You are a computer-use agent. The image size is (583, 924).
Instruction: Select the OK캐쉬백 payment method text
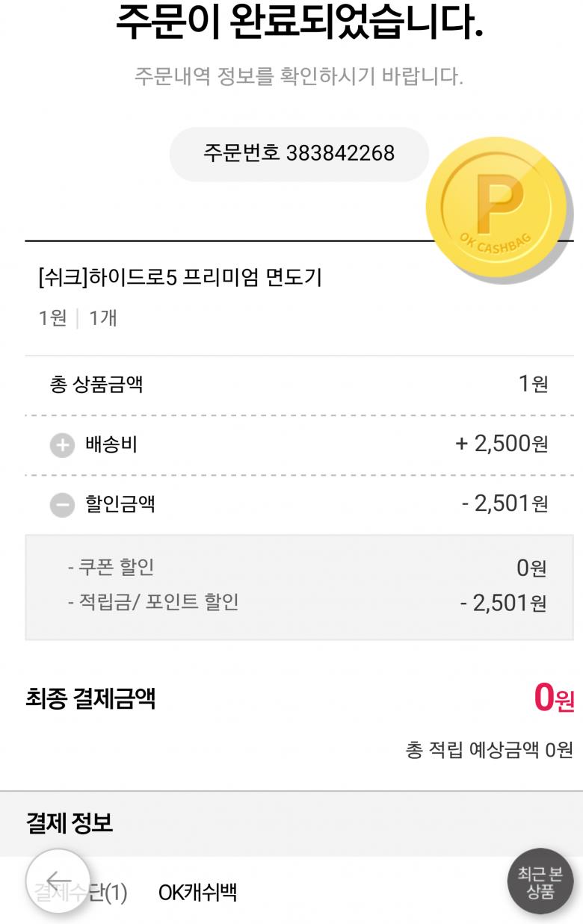[197, 892]
